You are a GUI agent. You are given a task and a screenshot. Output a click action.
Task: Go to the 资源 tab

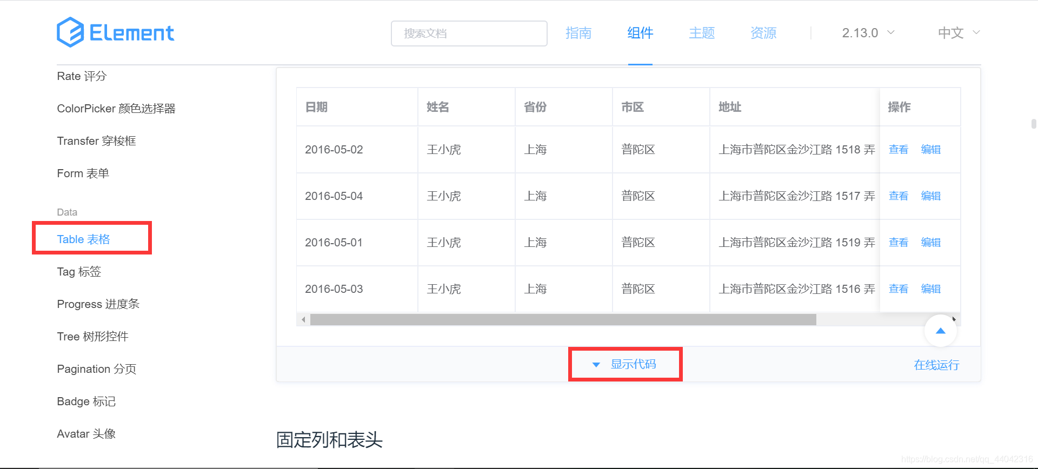[x=763, y=33]
